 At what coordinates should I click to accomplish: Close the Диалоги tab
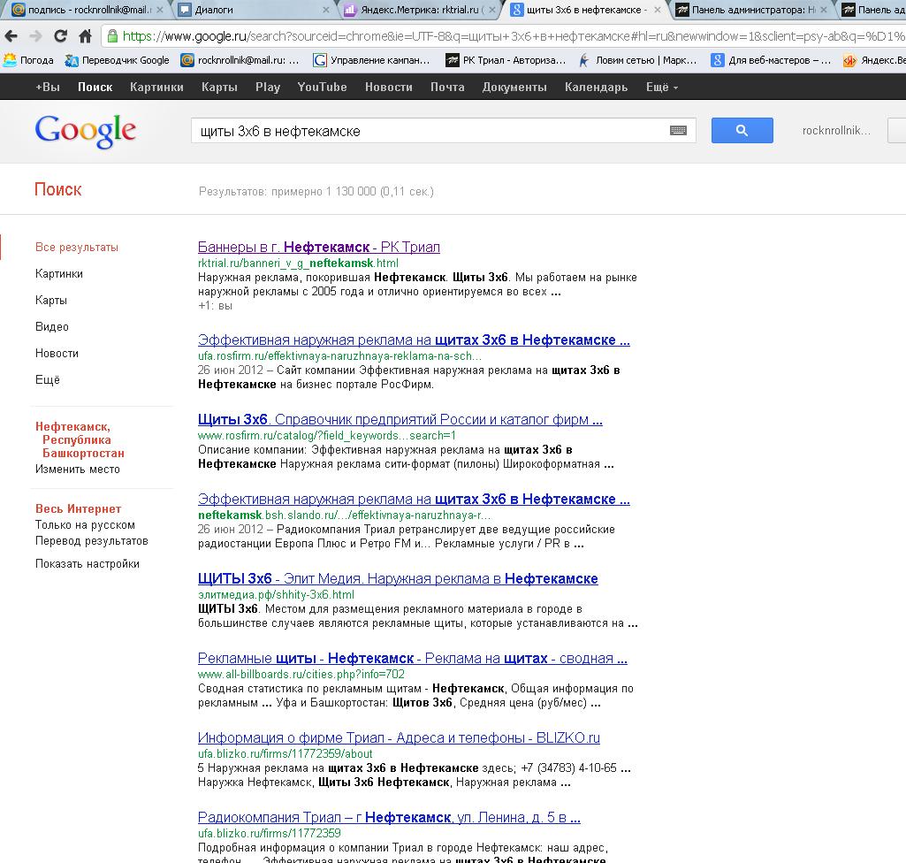click(x=326, y=10)
